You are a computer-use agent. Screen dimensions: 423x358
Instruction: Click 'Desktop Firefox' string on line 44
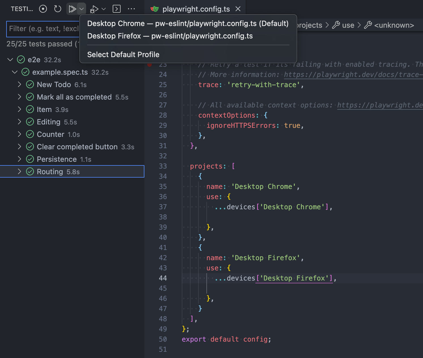click(294, 278)
